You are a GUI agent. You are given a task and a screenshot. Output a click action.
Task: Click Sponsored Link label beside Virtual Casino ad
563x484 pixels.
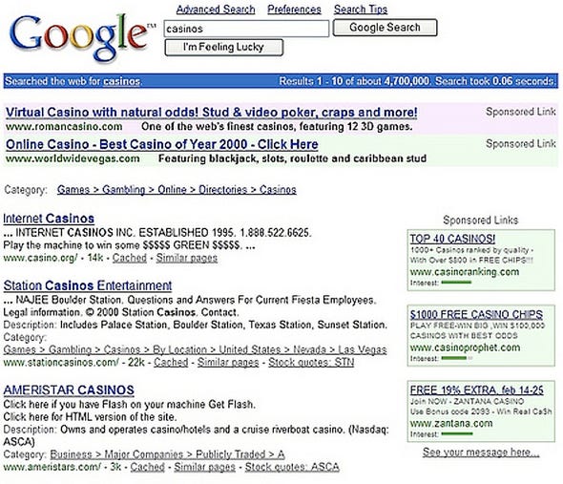click(x=521, y=112)
